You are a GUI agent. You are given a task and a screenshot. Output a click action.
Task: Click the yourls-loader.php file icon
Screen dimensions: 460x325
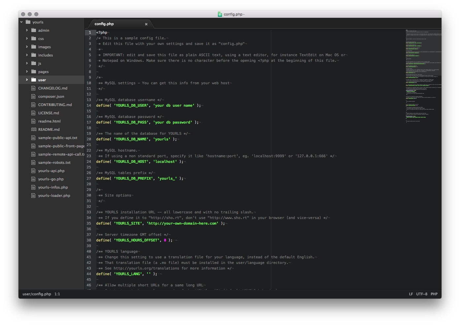click(x=33, y=196)
